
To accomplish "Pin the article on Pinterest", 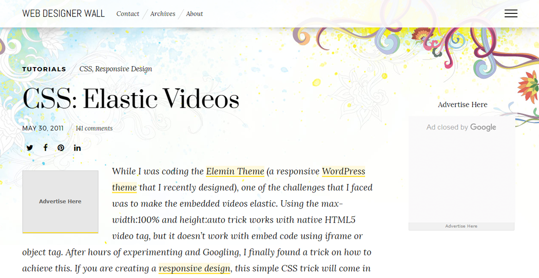I will pos(61,148).
